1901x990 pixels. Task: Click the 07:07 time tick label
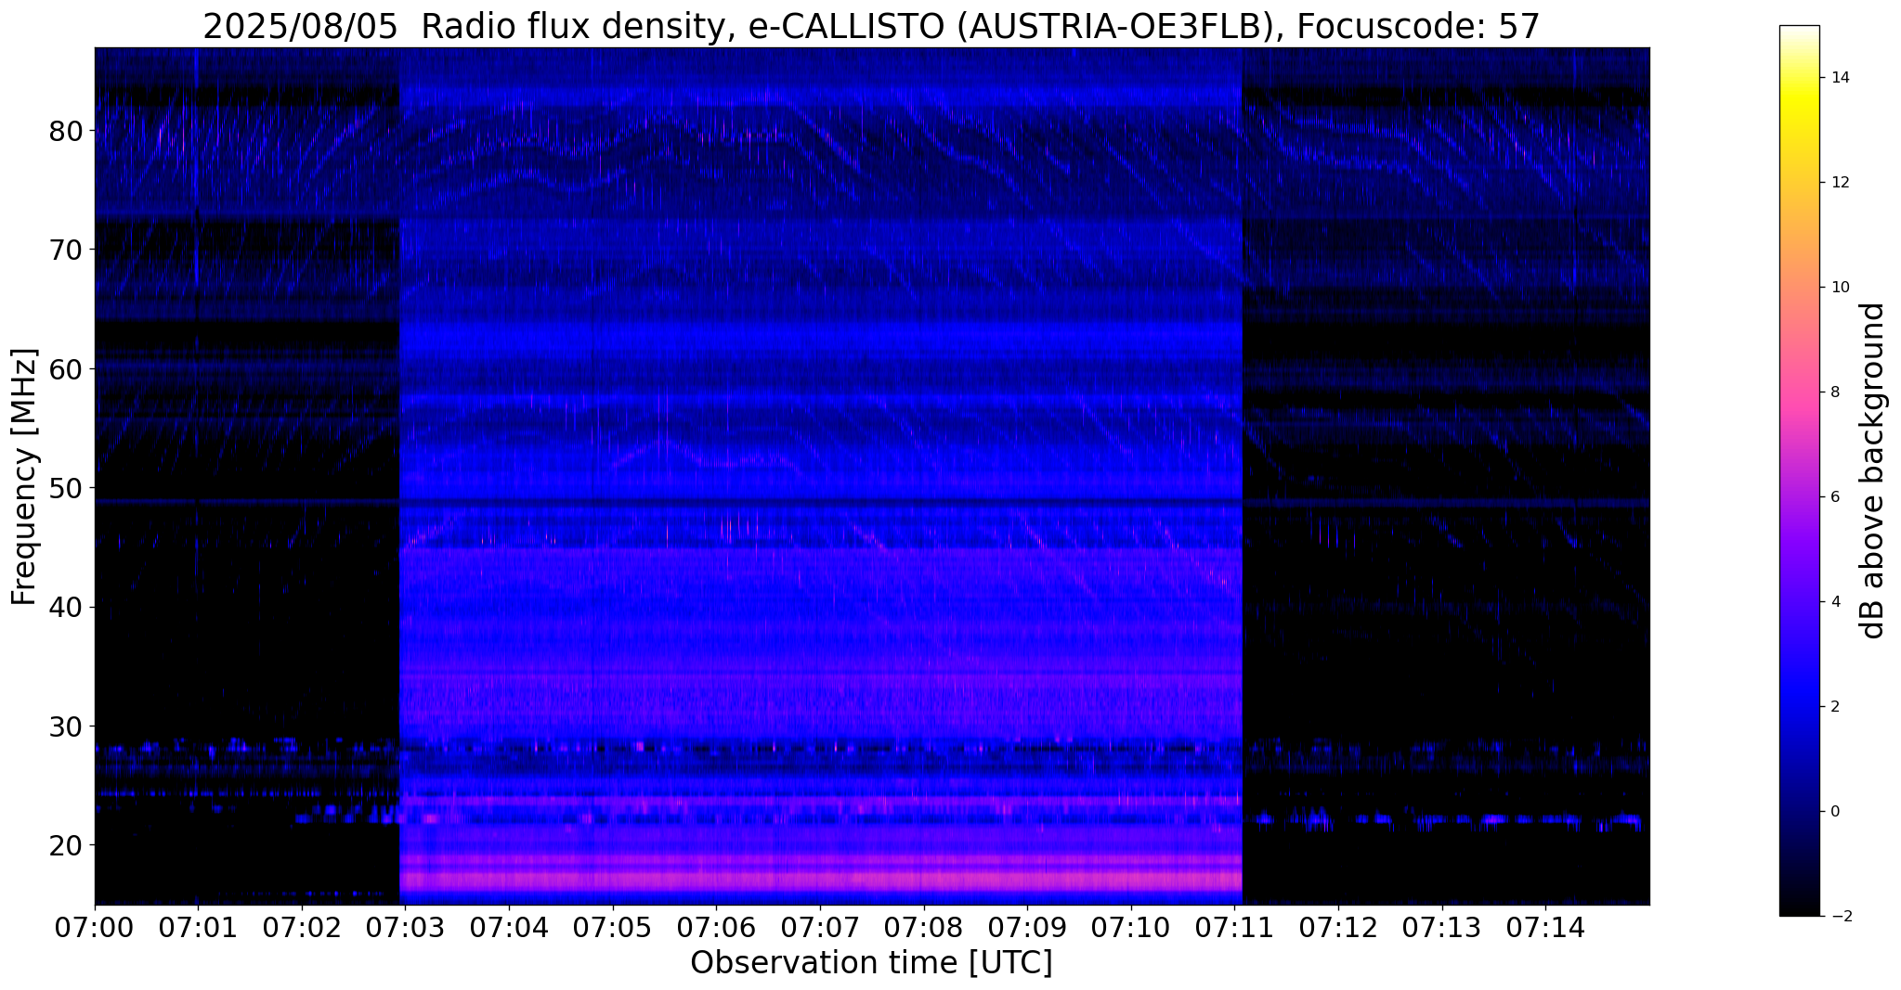click(x=820, y=928)
